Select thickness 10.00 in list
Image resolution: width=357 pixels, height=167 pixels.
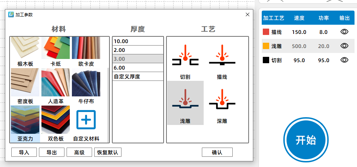coord(138,41)
